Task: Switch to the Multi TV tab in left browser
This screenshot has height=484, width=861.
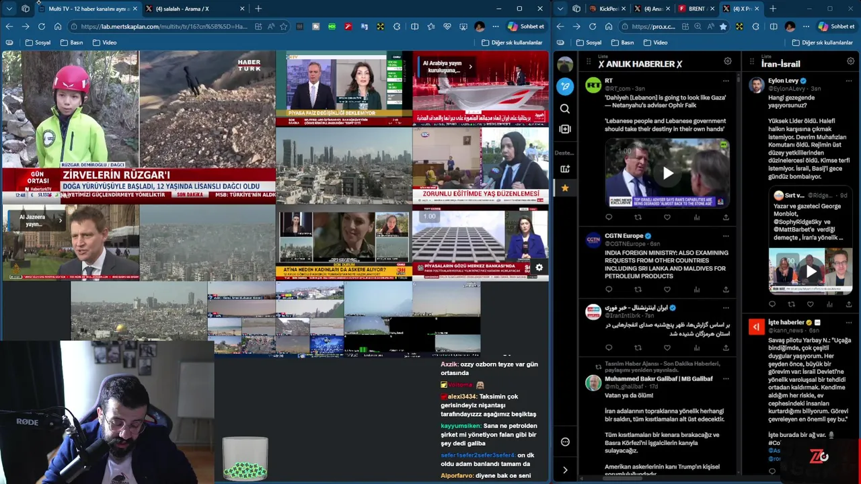Action: [x=88, y=9]
